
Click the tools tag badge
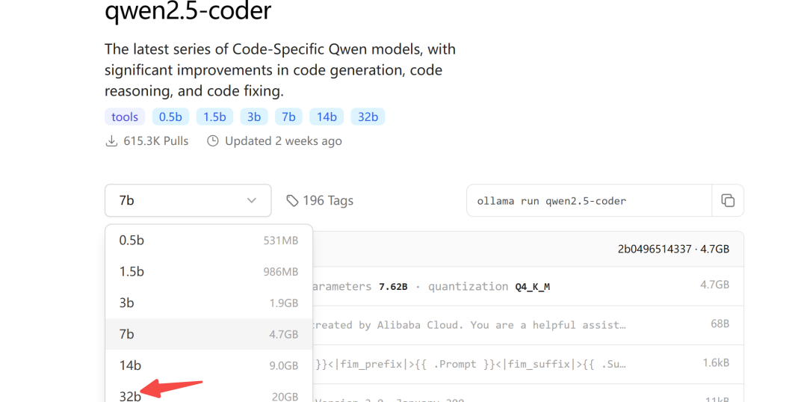point(125,117)
